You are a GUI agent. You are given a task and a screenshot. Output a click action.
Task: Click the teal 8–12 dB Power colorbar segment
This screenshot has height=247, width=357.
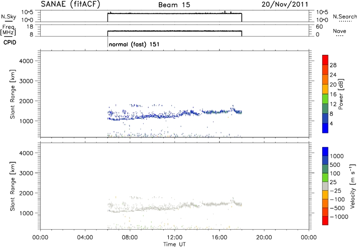point(325,108)
